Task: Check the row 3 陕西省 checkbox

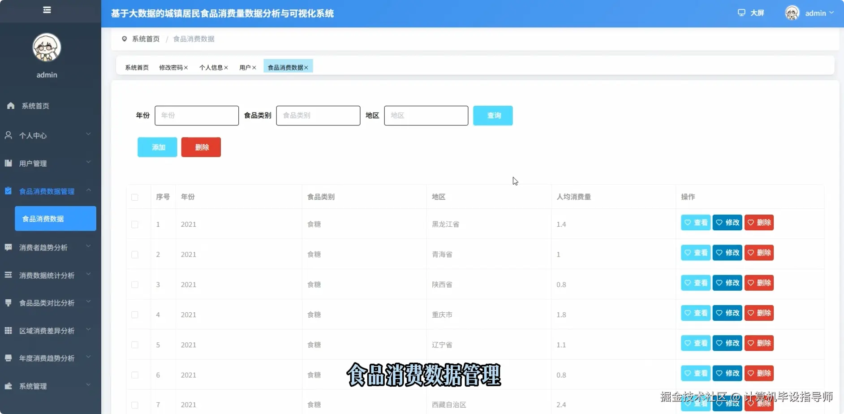Action: pos(135,285)
